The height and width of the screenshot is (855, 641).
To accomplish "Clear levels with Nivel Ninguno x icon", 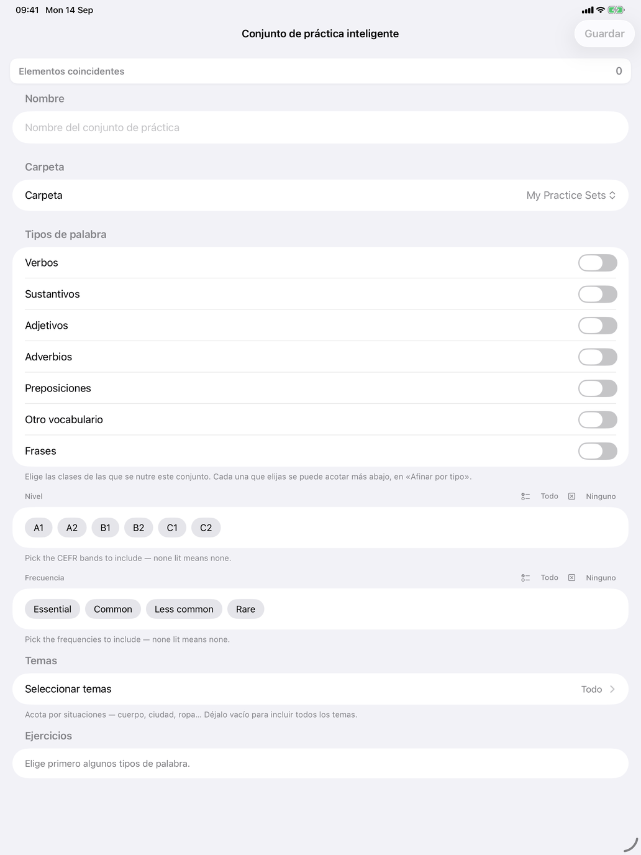I will click(571, 496).
